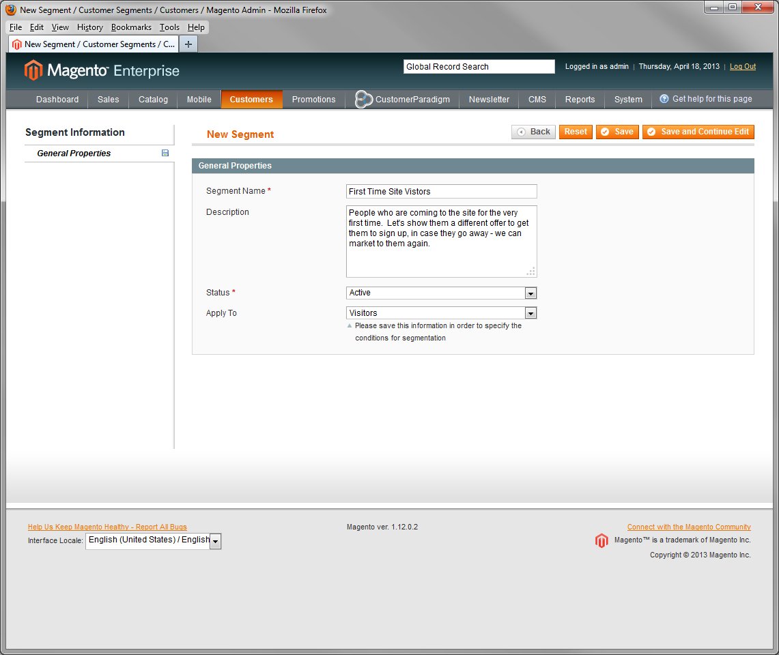Click the help question mark icon
The height and width of the screenshot is (655, 779).
664,99
